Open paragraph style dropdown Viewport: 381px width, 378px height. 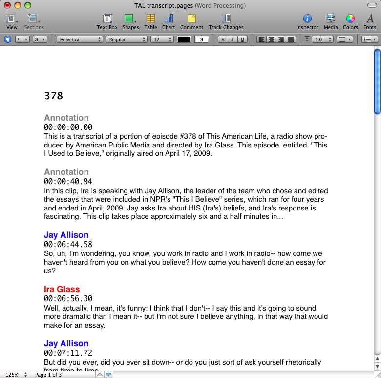(22, 39)
